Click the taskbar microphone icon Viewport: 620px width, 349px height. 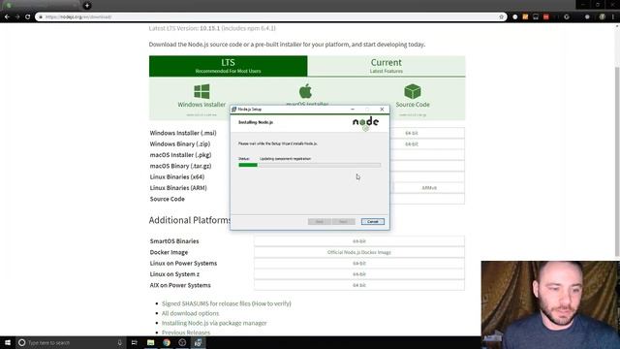pyautogui.click(x=119, y=342)
